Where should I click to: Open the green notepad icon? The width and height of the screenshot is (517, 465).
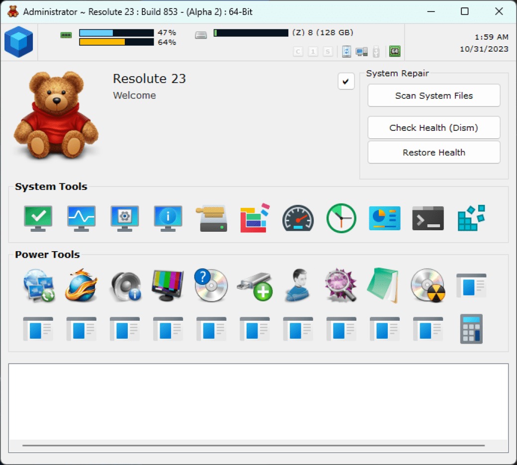383,285
